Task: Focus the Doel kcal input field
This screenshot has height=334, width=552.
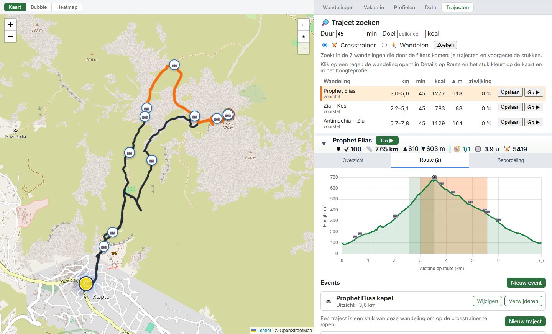Action: tap(411, 34)
